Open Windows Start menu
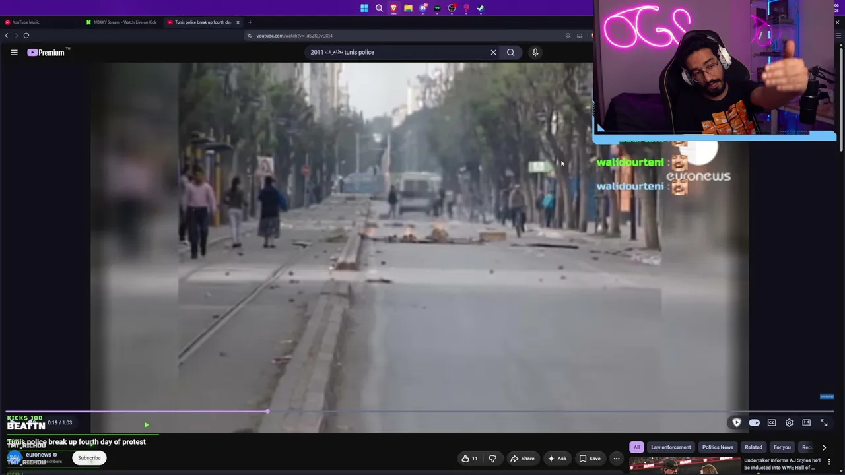This screenshot has height=475, width=845. [x=364, y=8]
